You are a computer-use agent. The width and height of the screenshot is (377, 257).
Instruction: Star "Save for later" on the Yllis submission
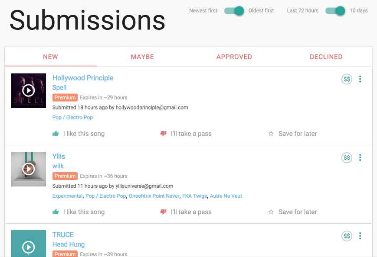[271, 212]
